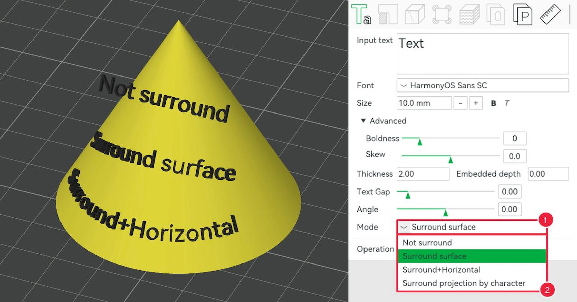Click the mesh boolean tool icon
The height and width of the screenshot is (302, 577).
pos(442,14)
